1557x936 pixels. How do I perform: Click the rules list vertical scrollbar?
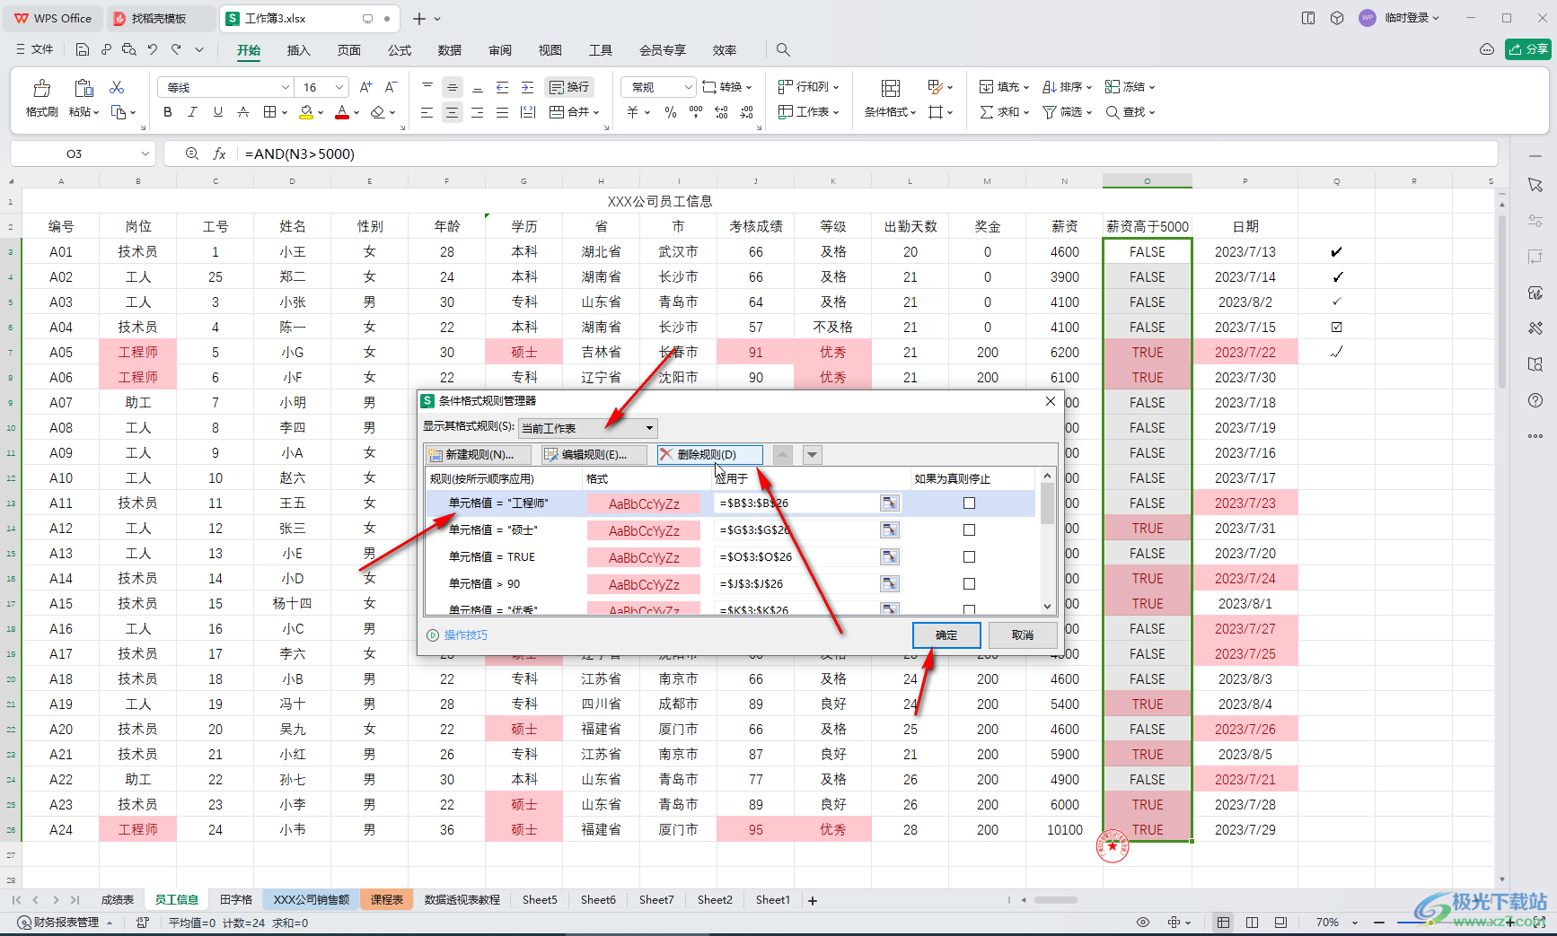(x=1047, y=541)
